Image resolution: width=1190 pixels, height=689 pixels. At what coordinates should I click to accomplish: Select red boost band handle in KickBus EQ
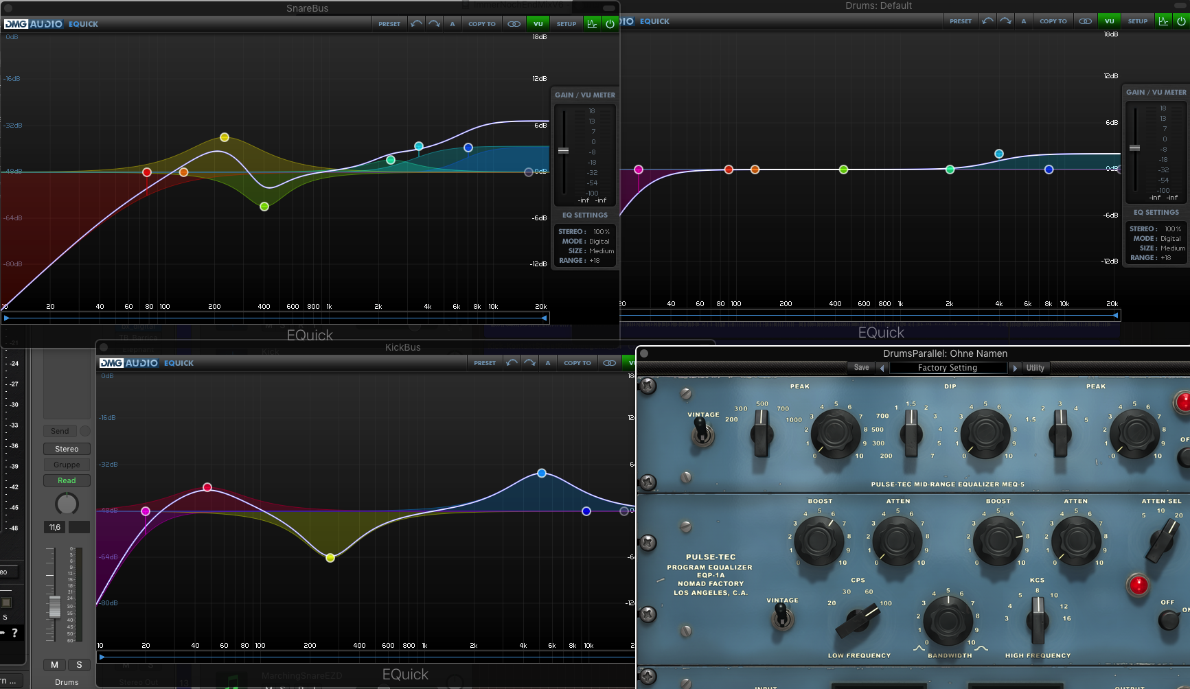(x=207, y=487)
